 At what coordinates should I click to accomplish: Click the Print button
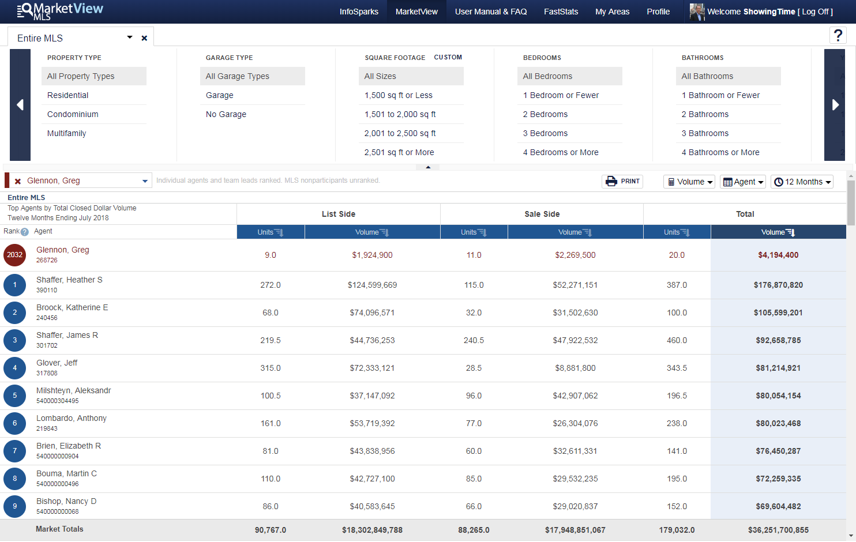[622, 181]
